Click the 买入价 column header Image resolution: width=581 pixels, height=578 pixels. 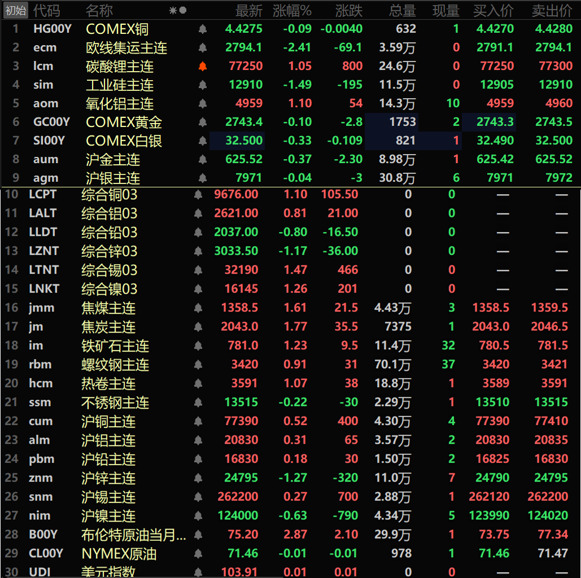tap(493, 10)
